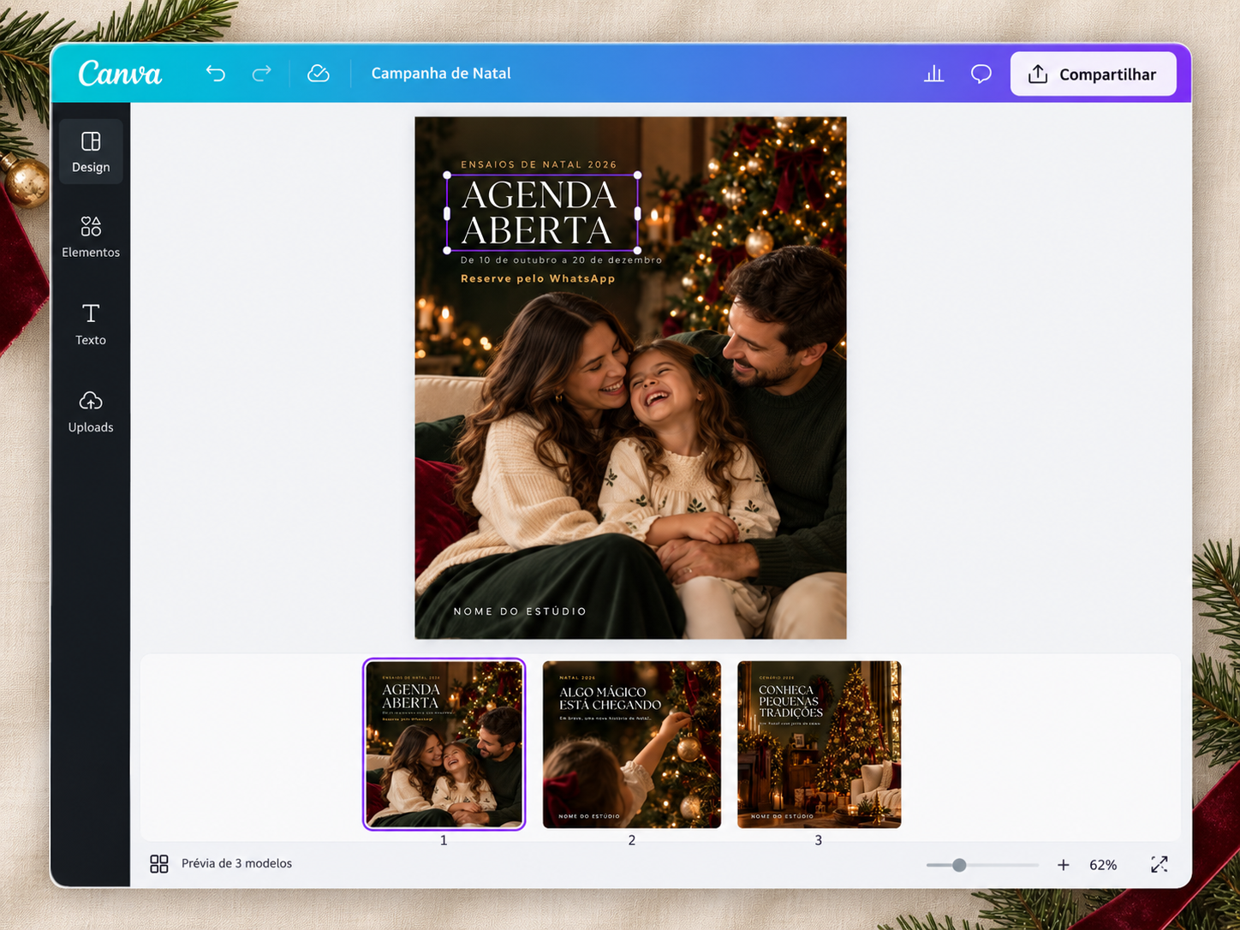The image size is (1240, 930).
Task: Select the date range text line
Action: pyautogui.click(x=561, y=259)
